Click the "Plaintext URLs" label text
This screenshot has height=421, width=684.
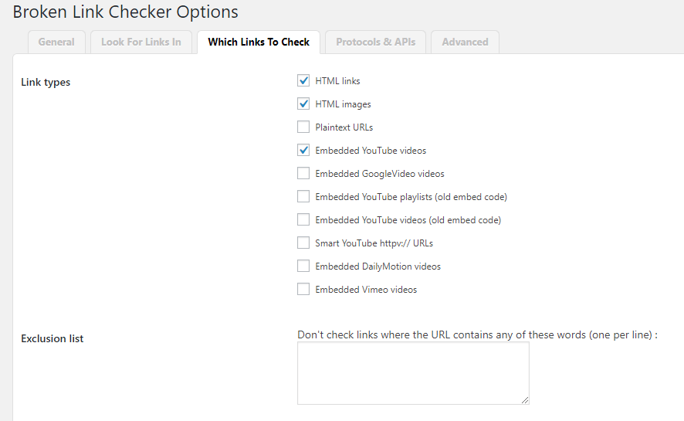[344, 127]
